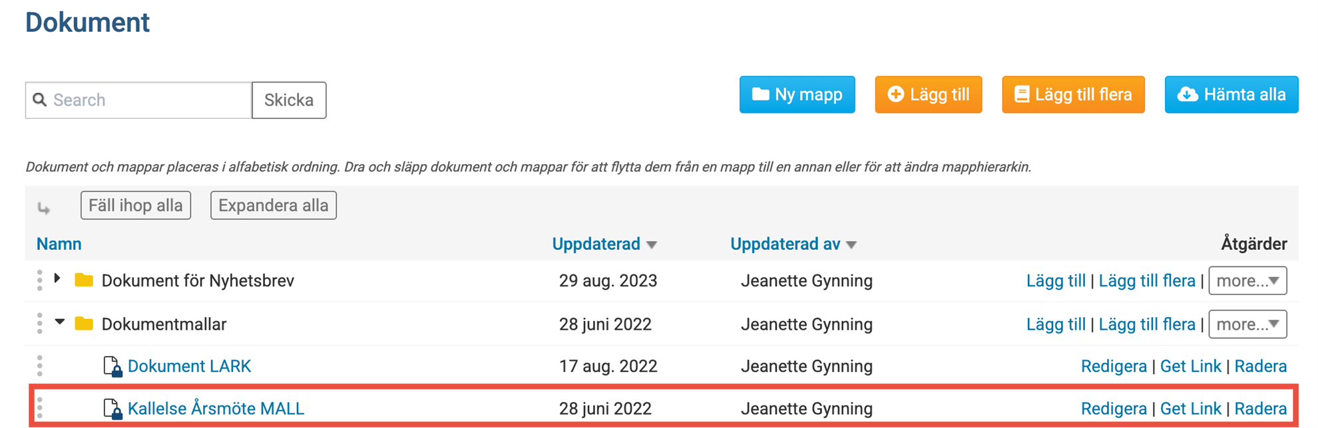Open the Kallelse Årsmöte MALL document link
This screenshot has width=1318, height=428.
click(x=216, y=409)
